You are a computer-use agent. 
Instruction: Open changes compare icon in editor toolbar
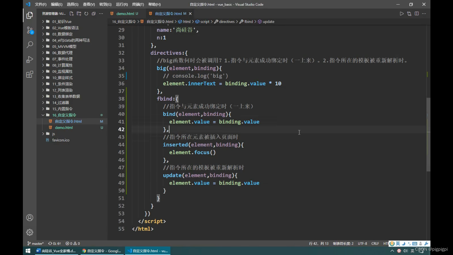[x=409, y=14]
